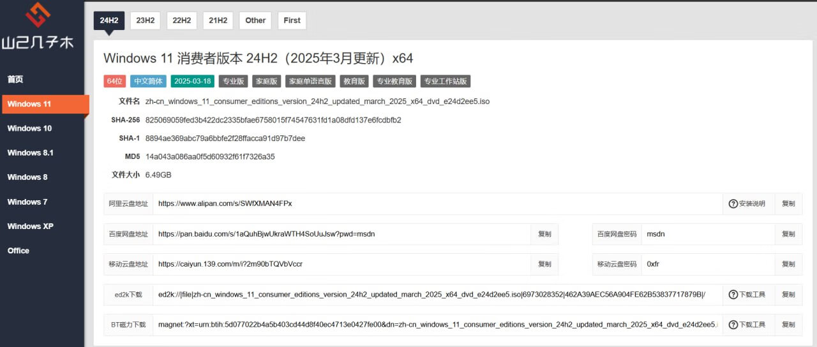
Task: Copy the 百度网盘密码 msdn
Action: 788,234
